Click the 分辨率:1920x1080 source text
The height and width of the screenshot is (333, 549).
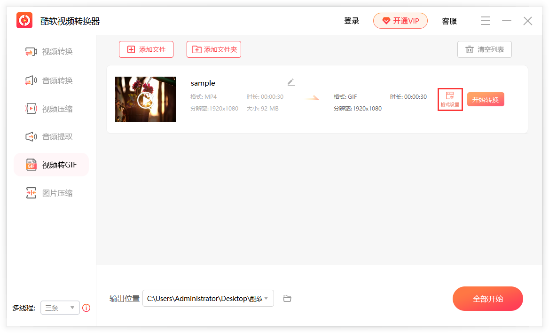tap(214, 109)
